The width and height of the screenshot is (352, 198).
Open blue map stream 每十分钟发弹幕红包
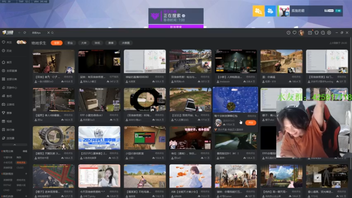click(235, 100)
